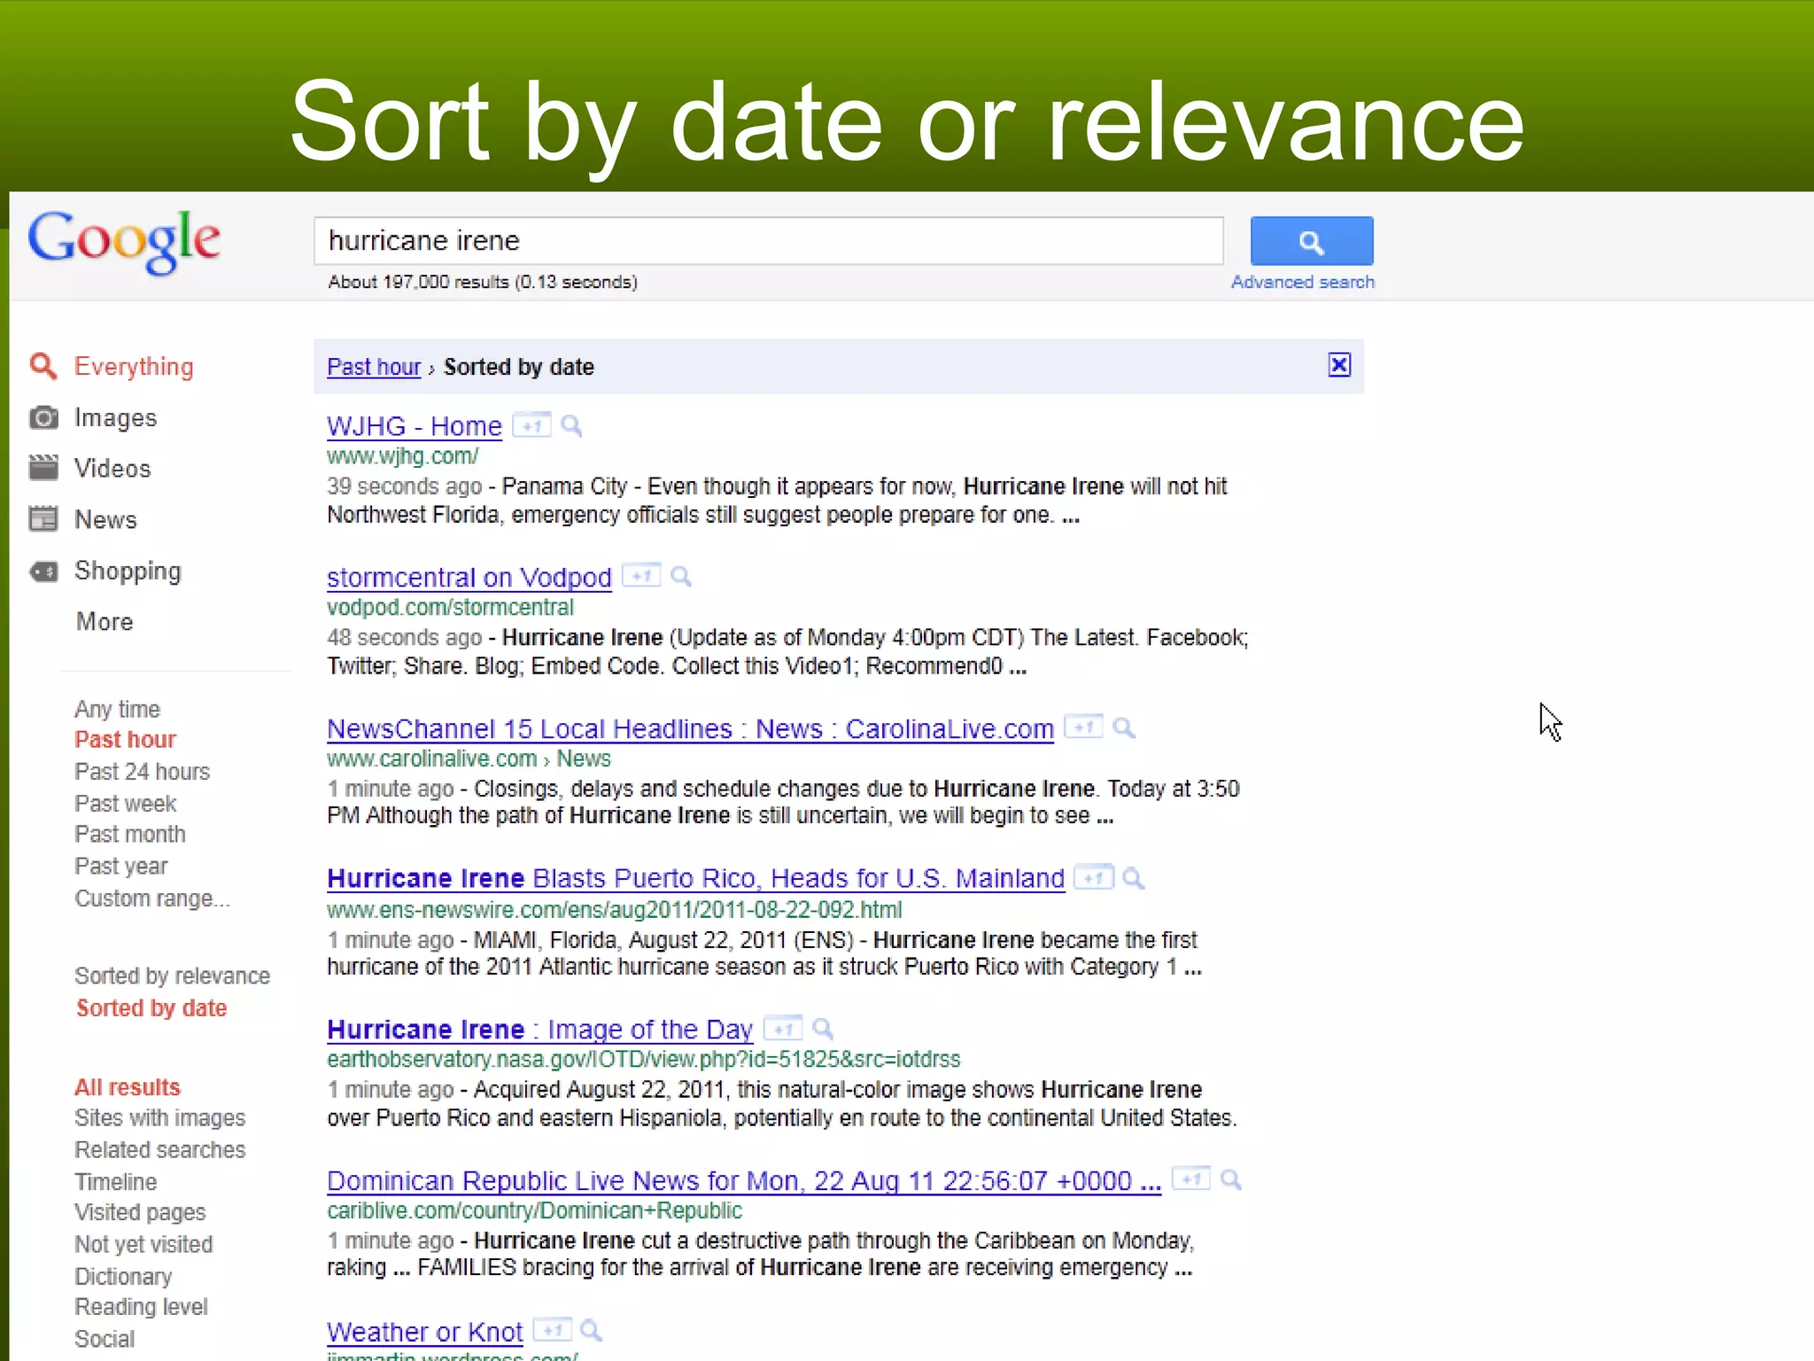Click the News newspaper icon
The image size is (1814, 1361).
[43, 519]
